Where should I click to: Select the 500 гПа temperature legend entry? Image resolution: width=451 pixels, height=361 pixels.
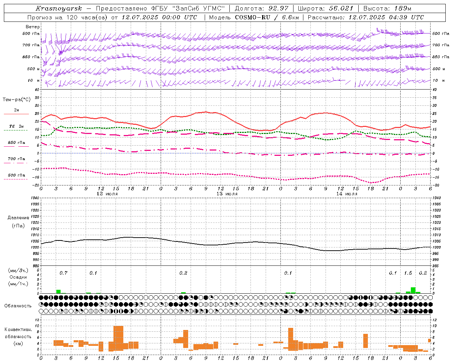(17, 175)
